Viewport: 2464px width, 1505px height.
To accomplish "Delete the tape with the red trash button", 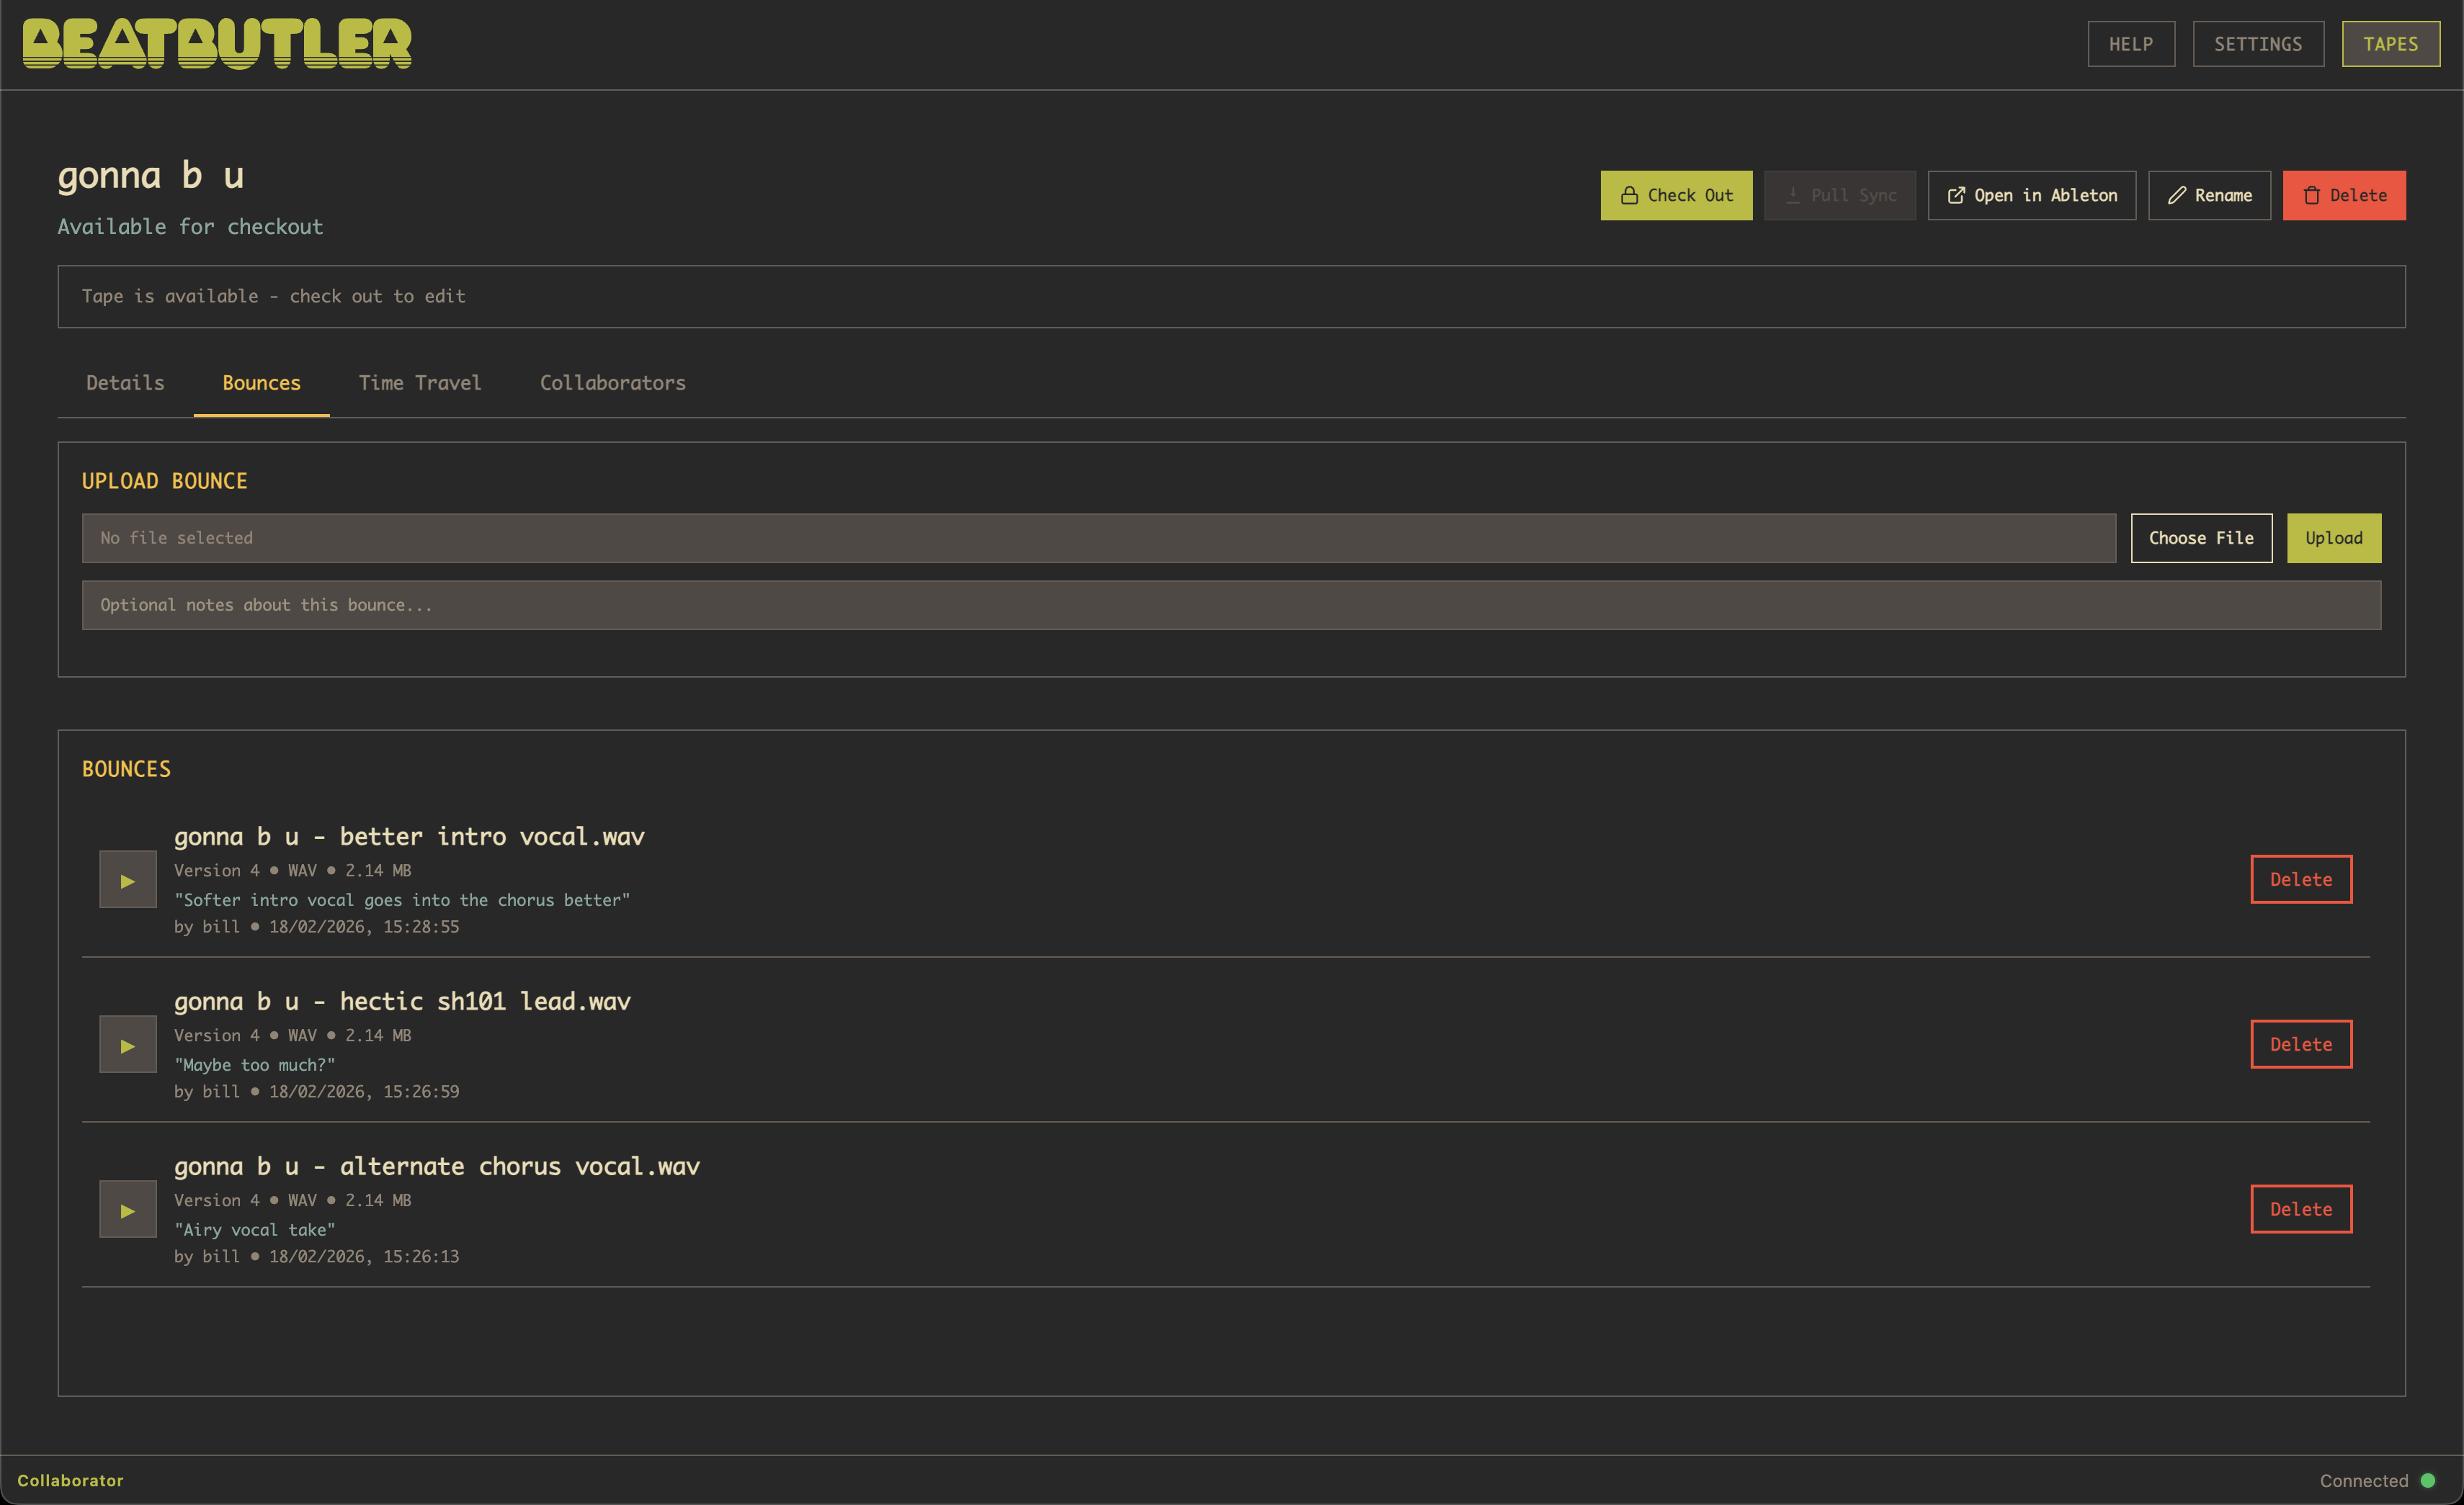I will tap(2344, 195).
